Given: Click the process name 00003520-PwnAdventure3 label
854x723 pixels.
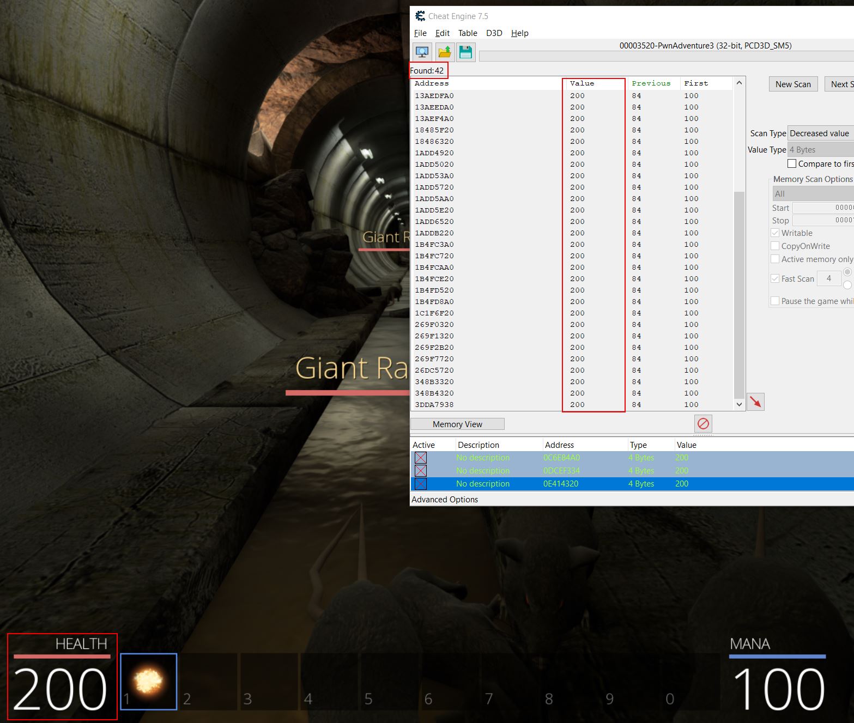Looking at the screenshot, I should point(705,45).
